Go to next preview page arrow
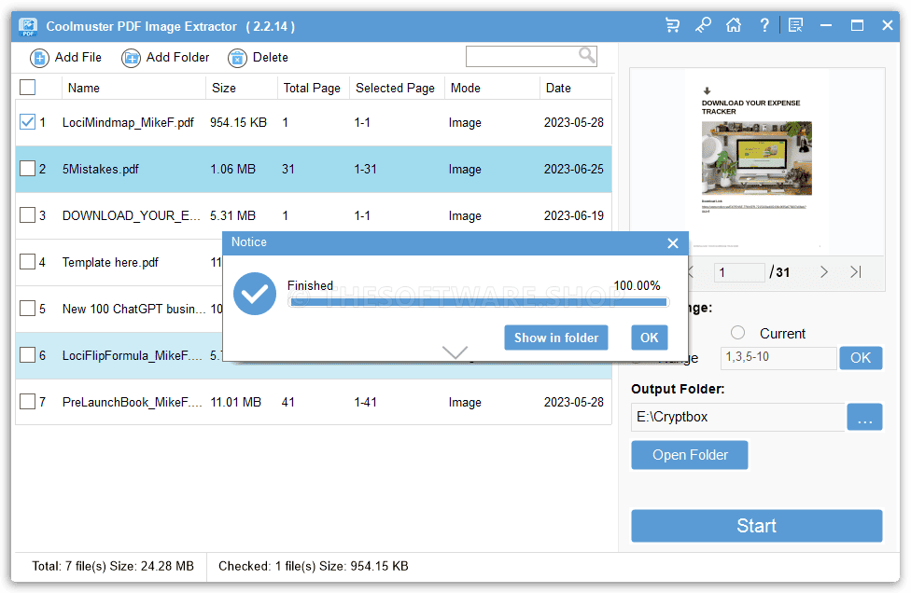The width and height of the screenshot is (911, 593). click(824, 271)
